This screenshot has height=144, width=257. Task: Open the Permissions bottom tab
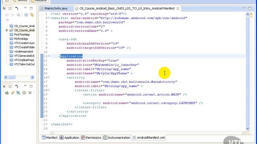(91, 138)
